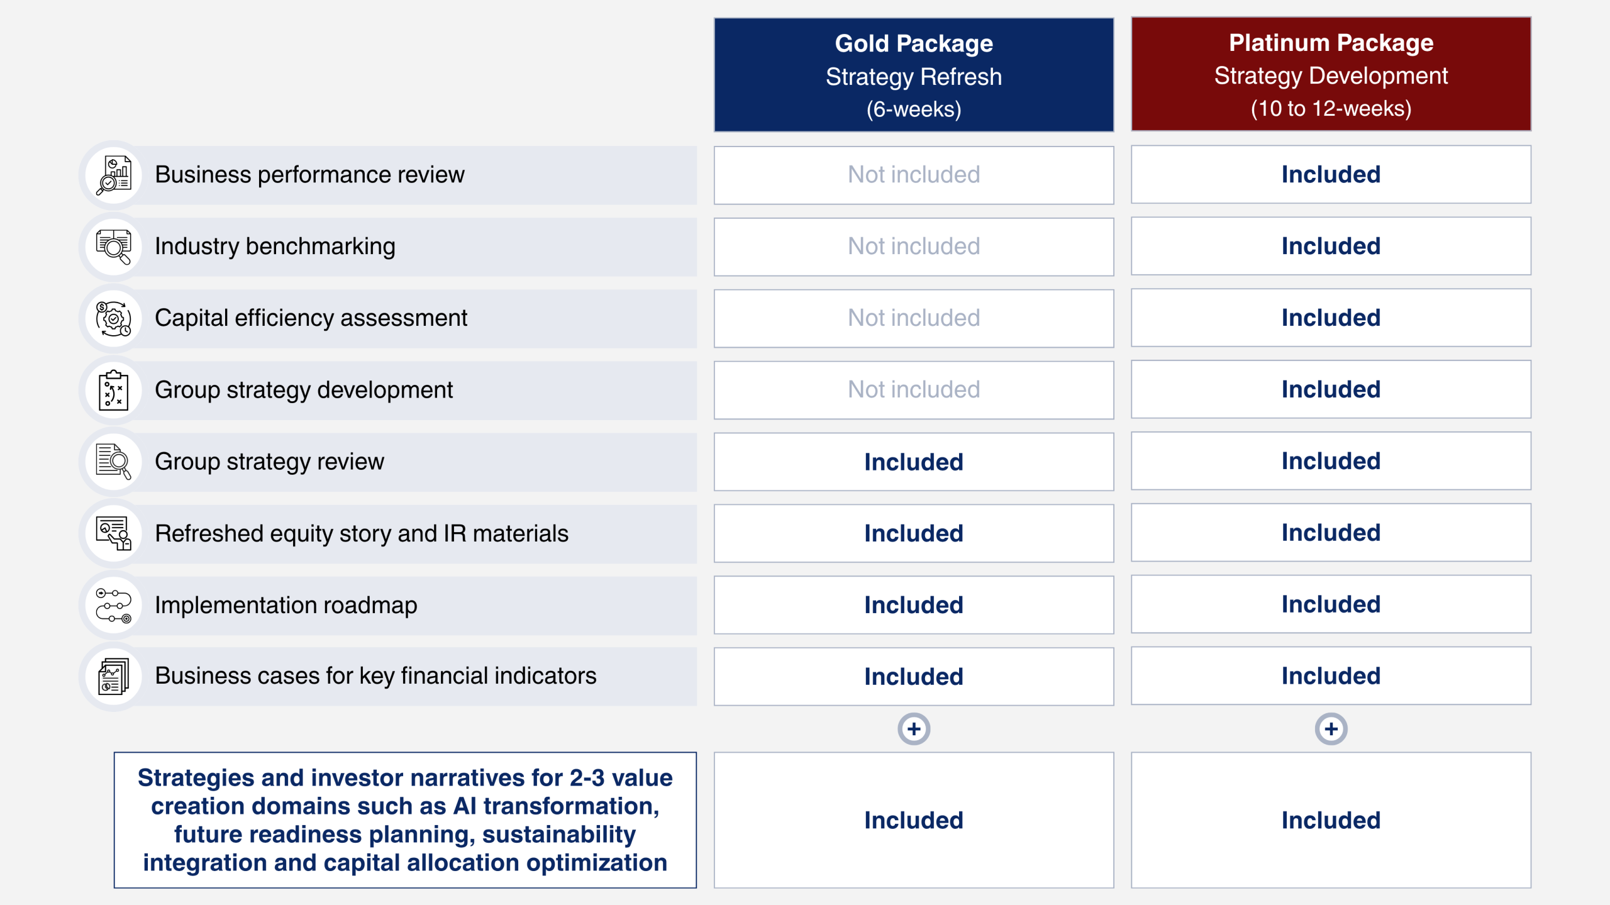The image size is (1610, 905).
Task: Click the value creation domains description box
Action: pyautogui.click(x=405, y=820)
